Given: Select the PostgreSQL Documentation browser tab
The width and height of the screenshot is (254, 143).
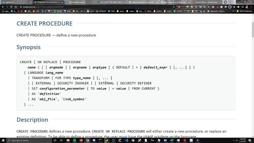Looking at the screenshot, I should tap(48, 2).
